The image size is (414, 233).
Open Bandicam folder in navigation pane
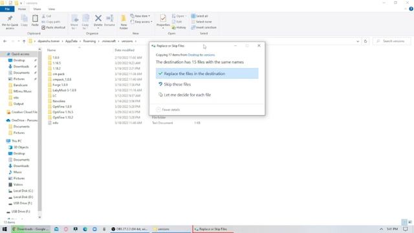point(20,85)
